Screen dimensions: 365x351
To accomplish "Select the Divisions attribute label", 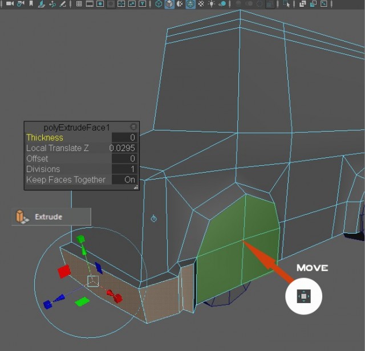I will pyautogui.click(x=43, y=169).
